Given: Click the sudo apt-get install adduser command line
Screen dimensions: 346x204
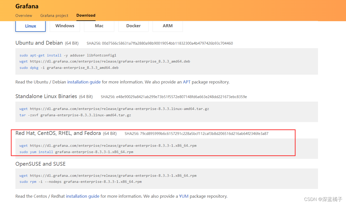Looking at the screenshot, I should [x=68, y=55].
